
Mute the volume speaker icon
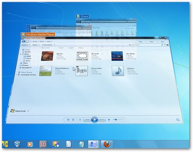109,120
